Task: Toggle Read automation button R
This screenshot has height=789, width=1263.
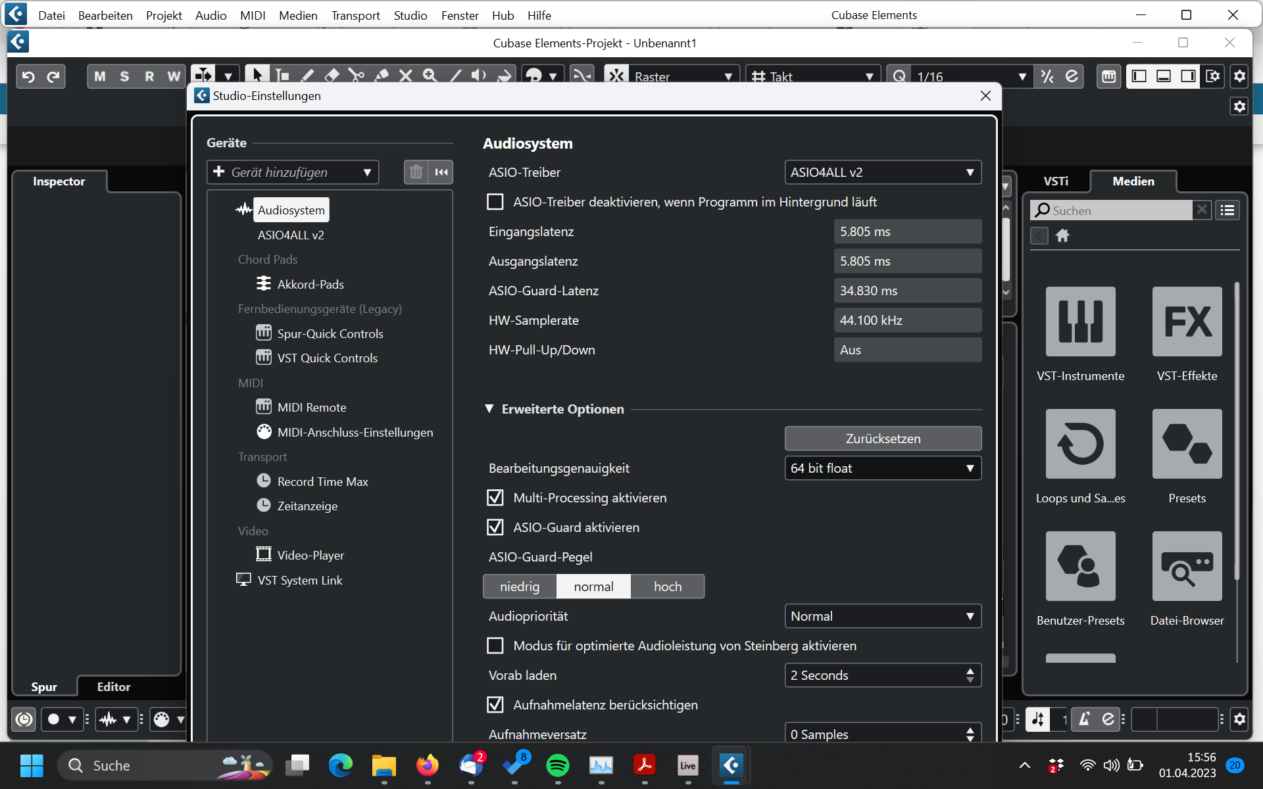Action: pyautogui.click(x=149, y=76)
